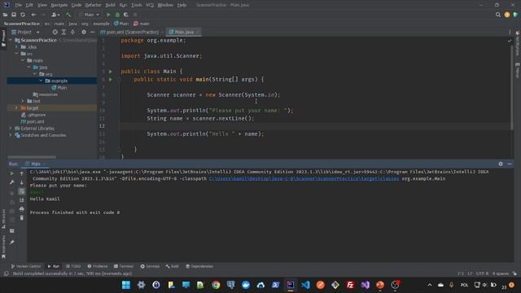Run with Coverage toolbar icon
The image size is (521, 293).
[126, 15]
